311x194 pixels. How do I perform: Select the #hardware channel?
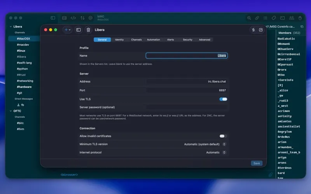click(24, 87)
